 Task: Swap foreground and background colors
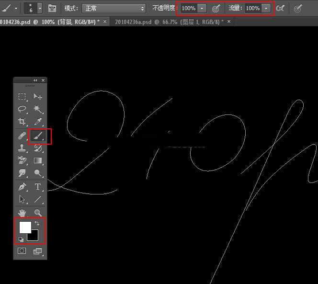(x=37, y=223)
